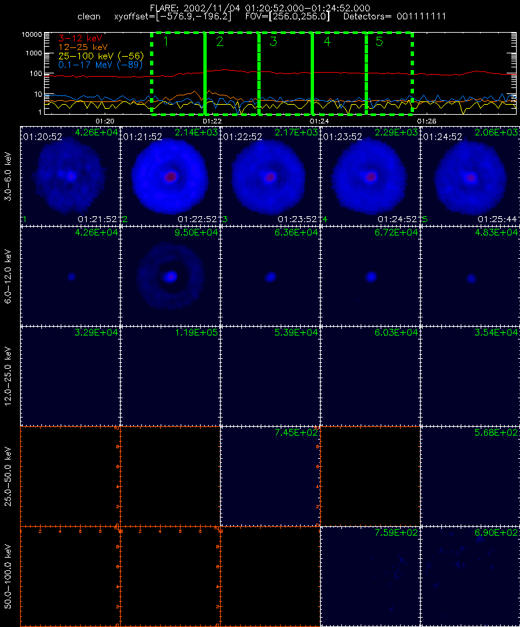
Task: Select the 25.0-50.0 keV image labeled 5.68E+02
Action: tap(470, 476)
